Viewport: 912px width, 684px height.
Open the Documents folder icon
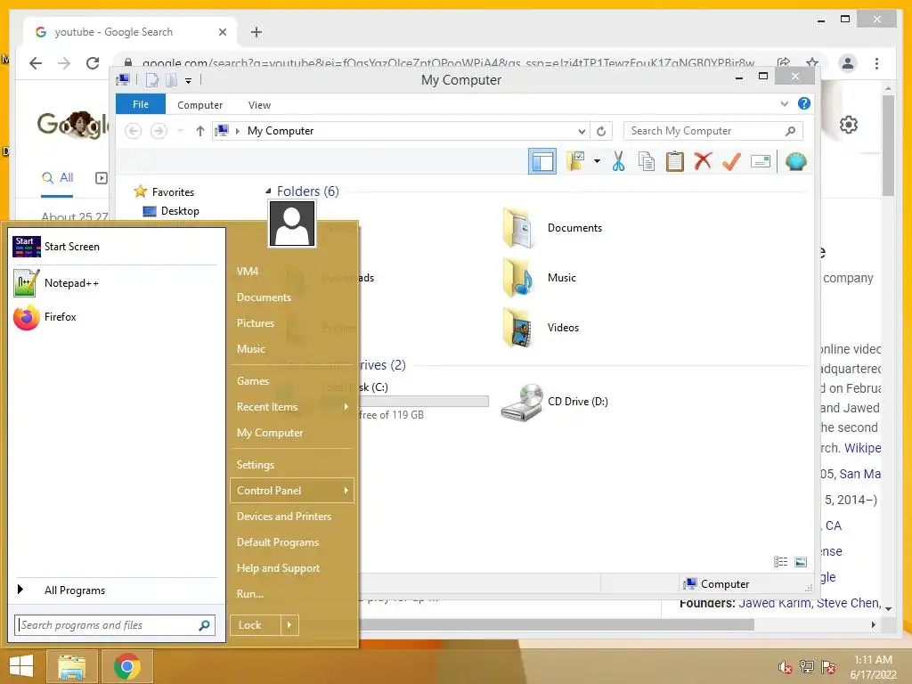tap(517, 228)
